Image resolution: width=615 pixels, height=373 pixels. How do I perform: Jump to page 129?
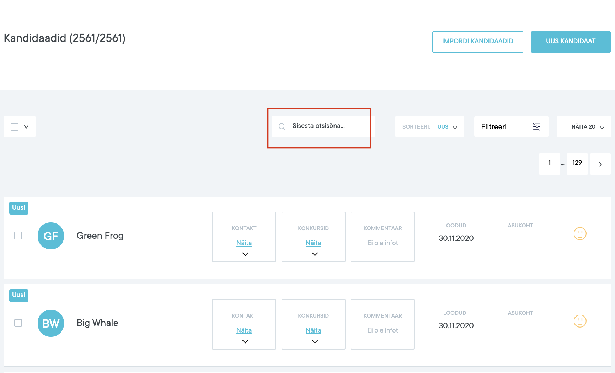pos(577,163)
